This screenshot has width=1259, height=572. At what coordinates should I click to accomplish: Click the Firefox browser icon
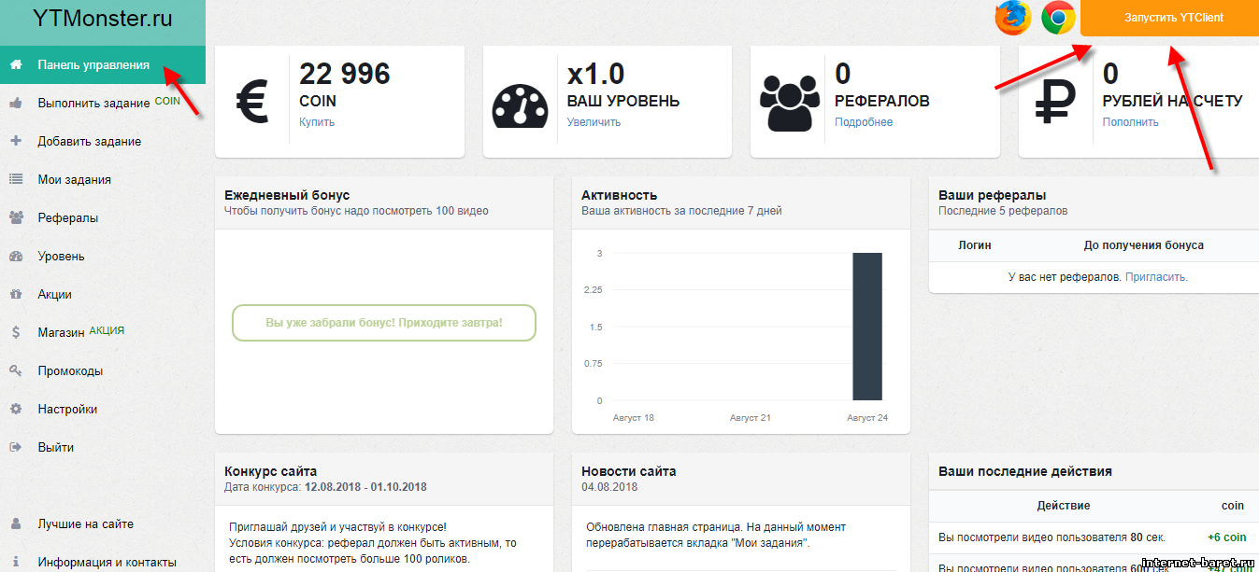coord(1013,18)
